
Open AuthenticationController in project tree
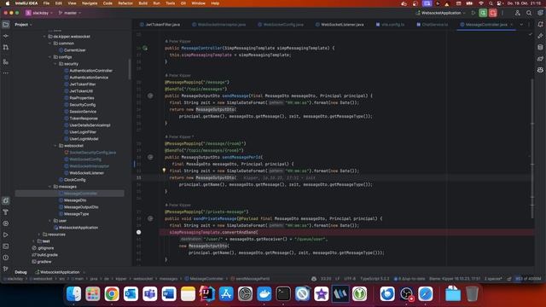coord(91,71)
